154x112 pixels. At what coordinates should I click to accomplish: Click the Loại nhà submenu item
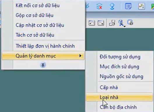point(119,97)
